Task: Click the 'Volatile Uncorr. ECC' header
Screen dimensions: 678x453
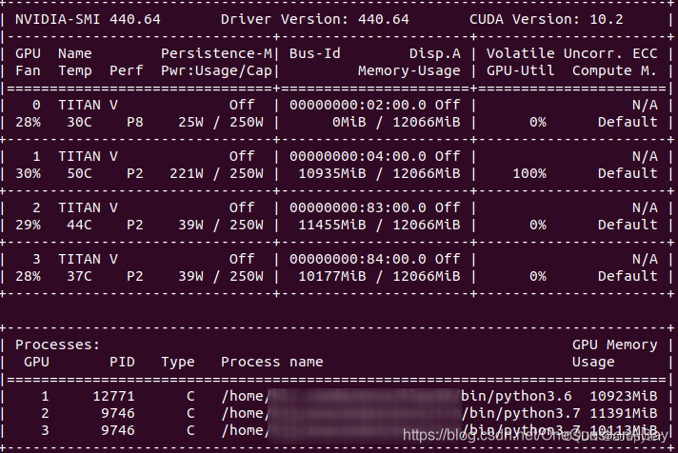Action: click(572, 53)
